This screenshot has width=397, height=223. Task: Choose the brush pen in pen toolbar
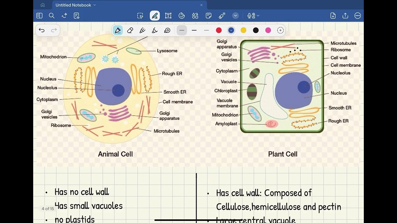click(x=142, y=30)
